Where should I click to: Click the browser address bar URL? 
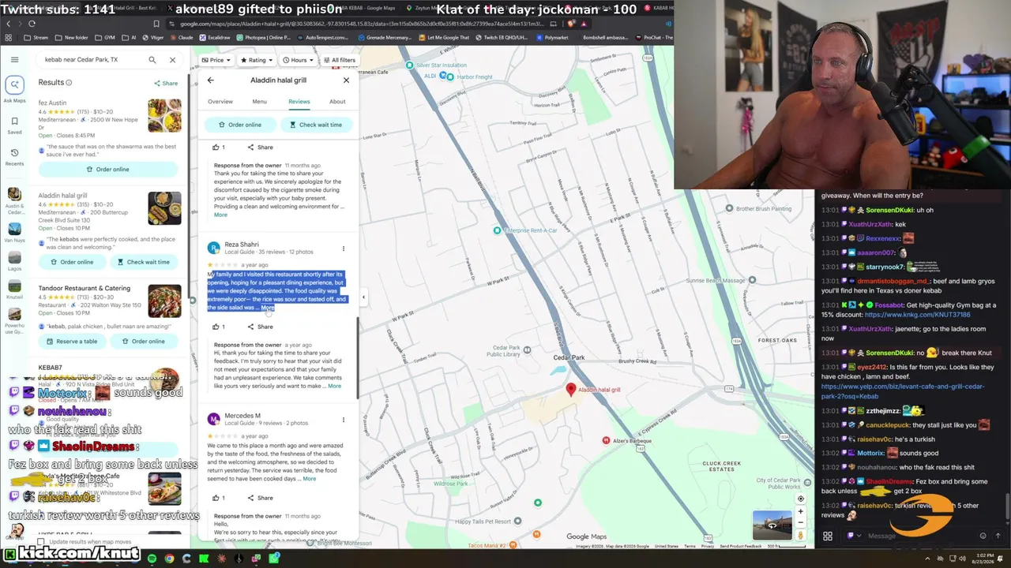(363, 24)
